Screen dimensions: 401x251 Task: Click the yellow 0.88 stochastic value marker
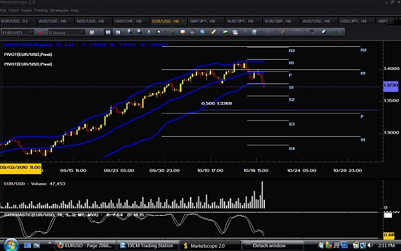pos(389,235)
